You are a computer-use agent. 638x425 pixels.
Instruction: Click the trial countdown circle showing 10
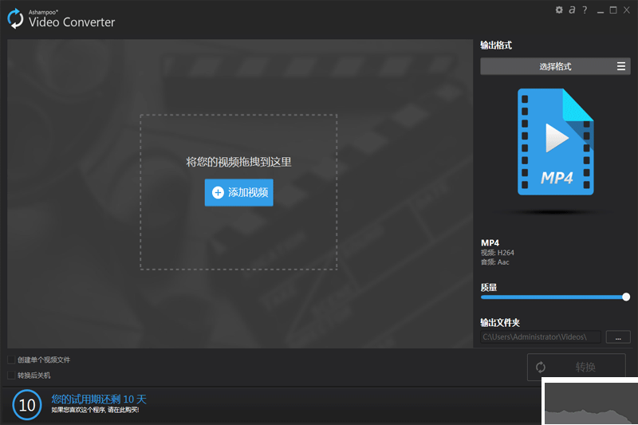pos(27,405)
